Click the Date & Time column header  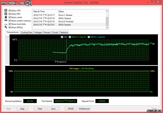click(x=45, y=11)
